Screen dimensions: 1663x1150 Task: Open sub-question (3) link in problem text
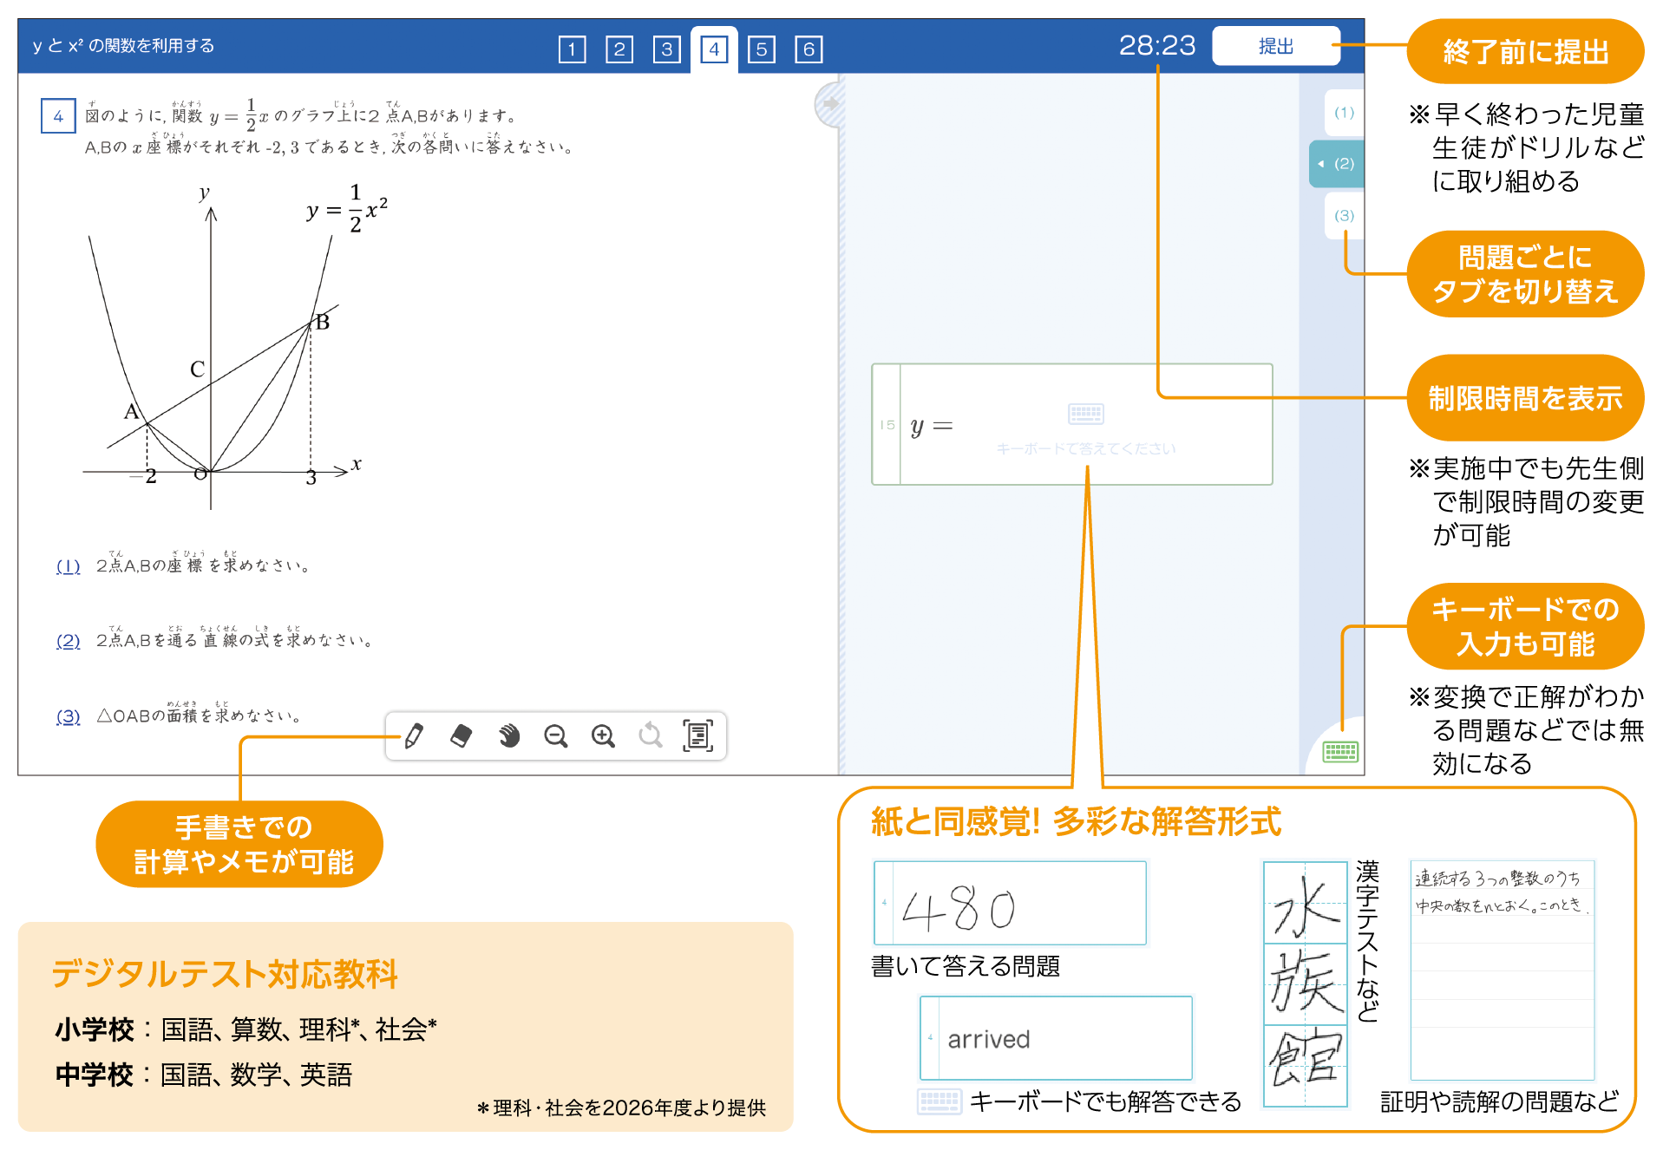[x=68, y=716]
